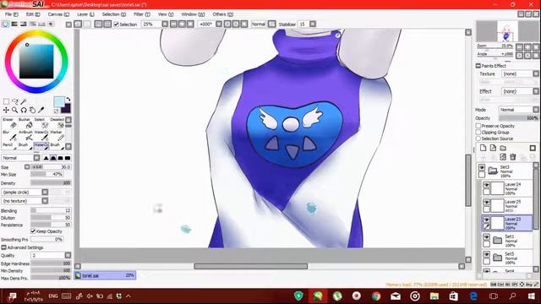Open the Canvas menu

[58, 14]
